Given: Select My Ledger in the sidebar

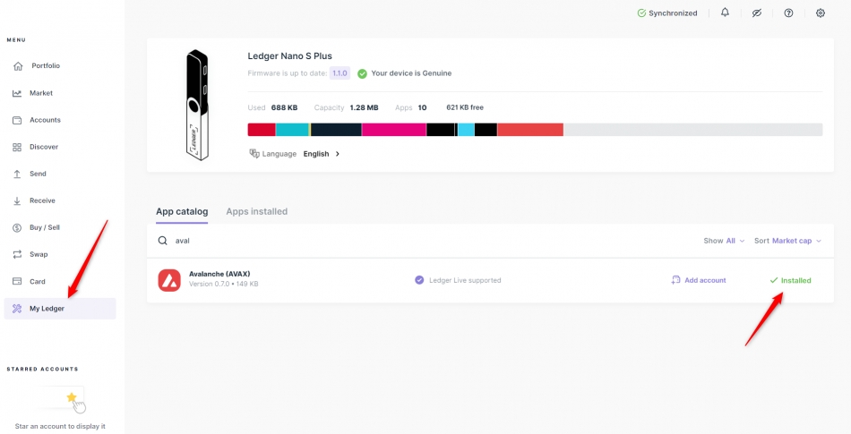Looking at the screenshot, I should 60,309.
